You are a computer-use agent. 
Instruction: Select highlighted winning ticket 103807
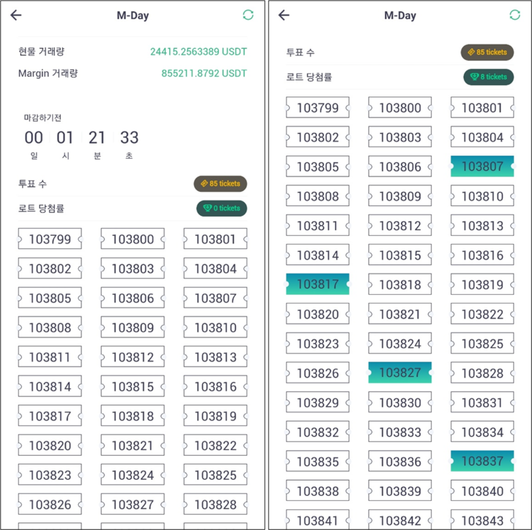coord(482,166)
